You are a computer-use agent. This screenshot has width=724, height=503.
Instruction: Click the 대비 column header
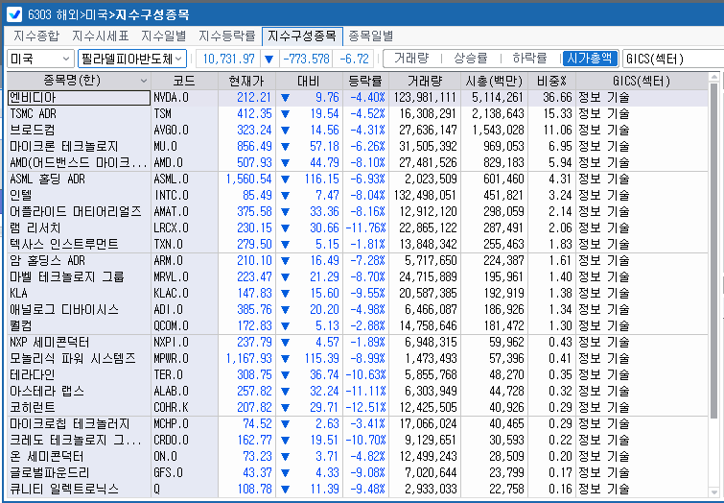point(309,82)
